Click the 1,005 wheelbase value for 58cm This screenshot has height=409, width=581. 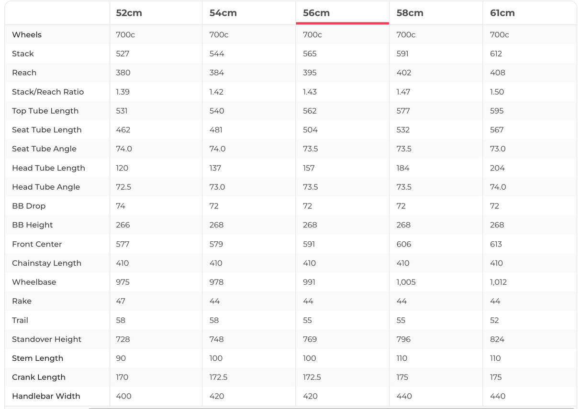point(406,282)
